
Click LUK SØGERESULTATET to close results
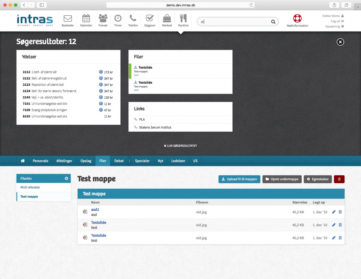180,146
